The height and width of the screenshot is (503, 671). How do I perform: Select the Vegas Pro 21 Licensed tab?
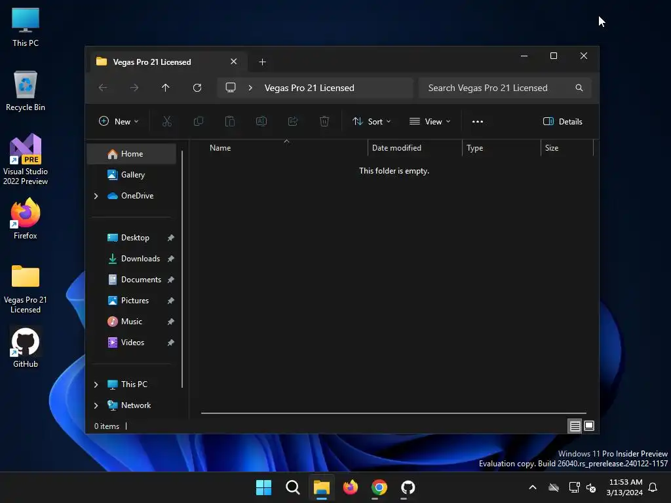point(168,62)
